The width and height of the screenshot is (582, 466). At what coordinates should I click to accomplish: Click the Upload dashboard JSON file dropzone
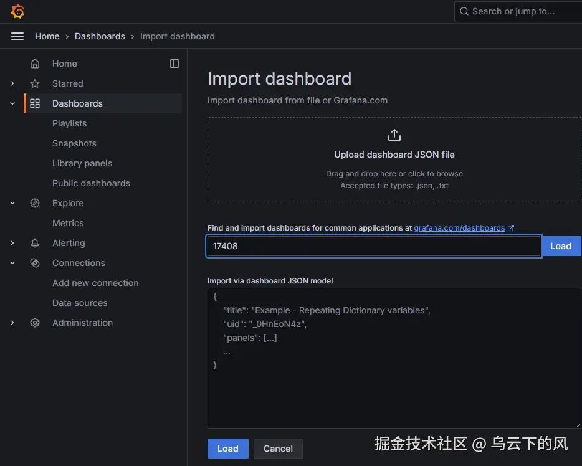pyautogui.click(x=394, y=160)
